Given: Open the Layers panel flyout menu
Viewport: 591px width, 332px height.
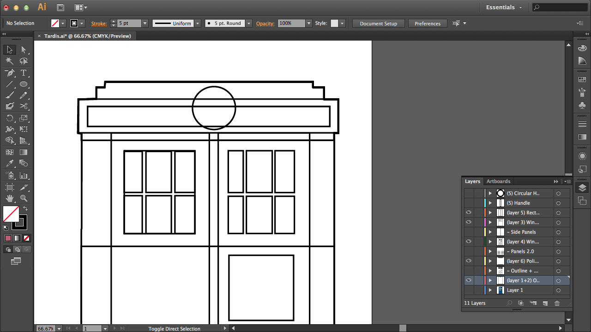Looking at the screenshot, I should [568, 181].
